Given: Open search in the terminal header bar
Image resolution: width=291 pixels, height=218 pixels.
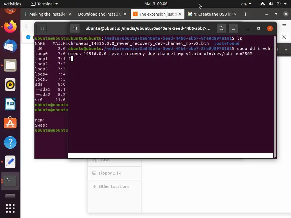Looking at the screenshot, I should coord(221,28).
